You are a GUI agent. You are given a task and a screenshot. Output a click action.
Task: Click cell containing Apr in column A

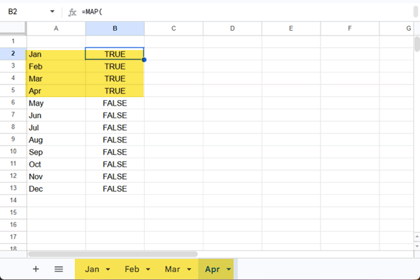tap(56, 91)
